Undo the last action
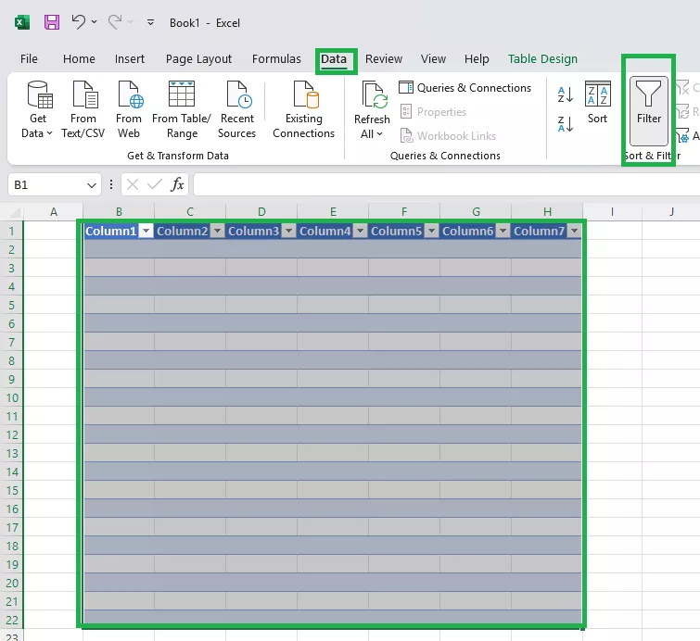Image resolution: width=700 pixels, height=641 pixels. click(79, 22)
